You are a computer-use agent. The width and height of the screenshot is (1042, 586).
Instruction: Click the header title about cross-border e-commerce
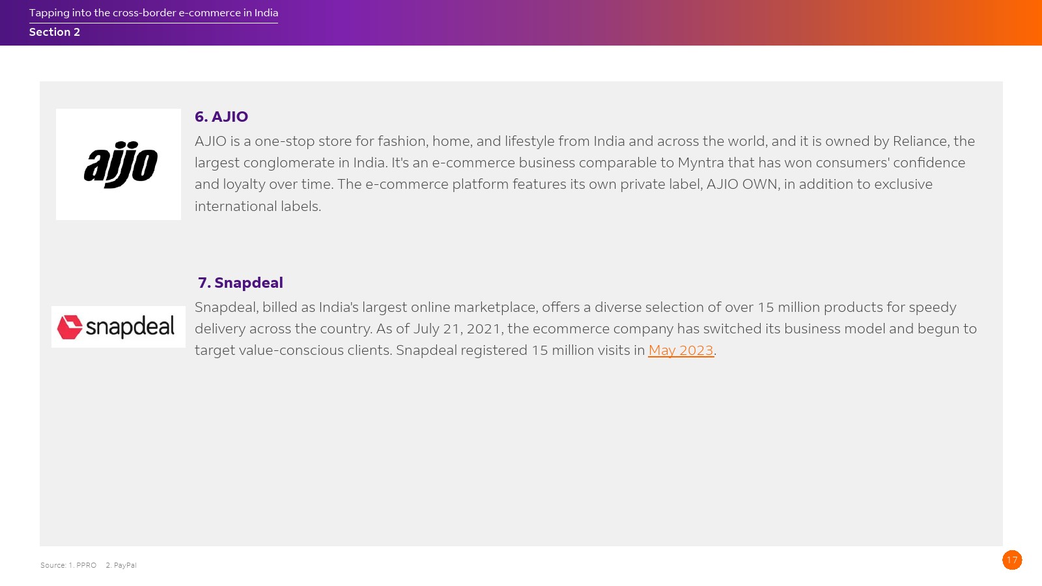tap(154, 13)
